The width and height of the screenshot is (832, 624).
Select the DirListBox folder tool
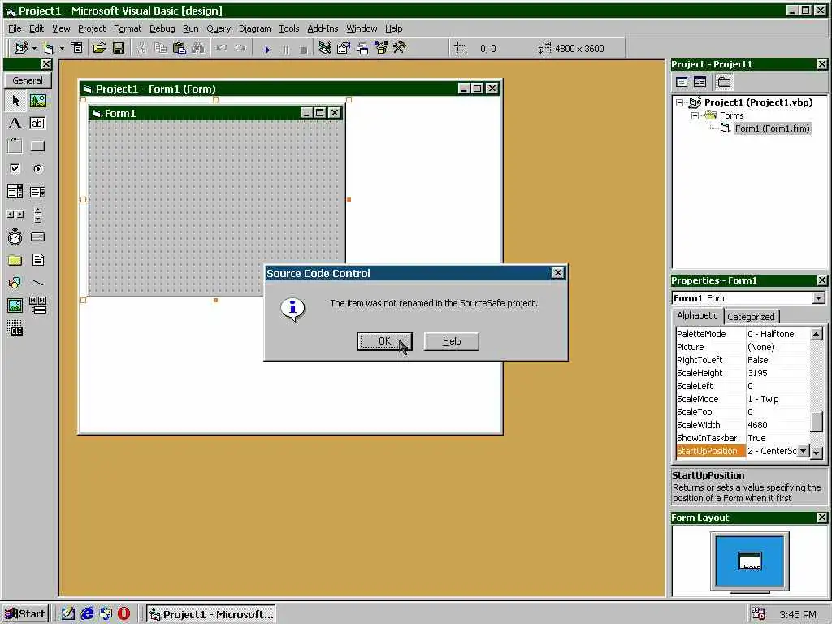[x=15, y=260]
